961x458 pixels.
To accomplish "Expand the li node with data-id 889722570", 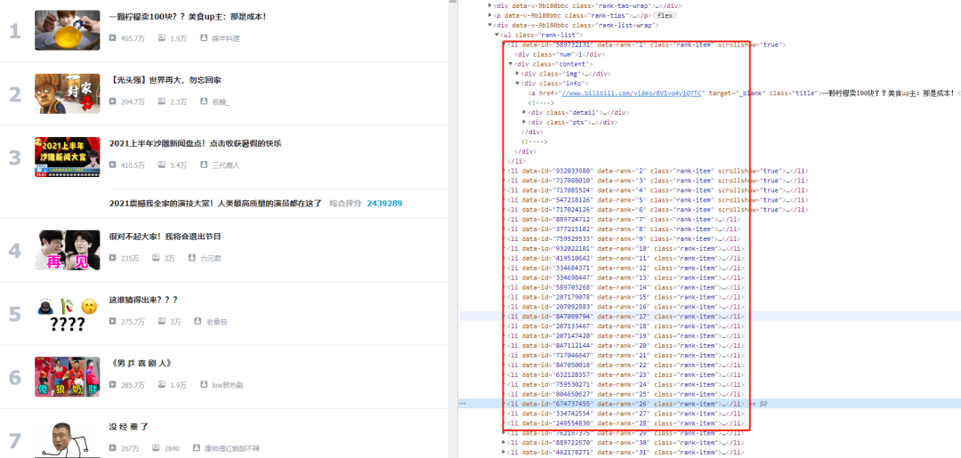I will [504, 442].
